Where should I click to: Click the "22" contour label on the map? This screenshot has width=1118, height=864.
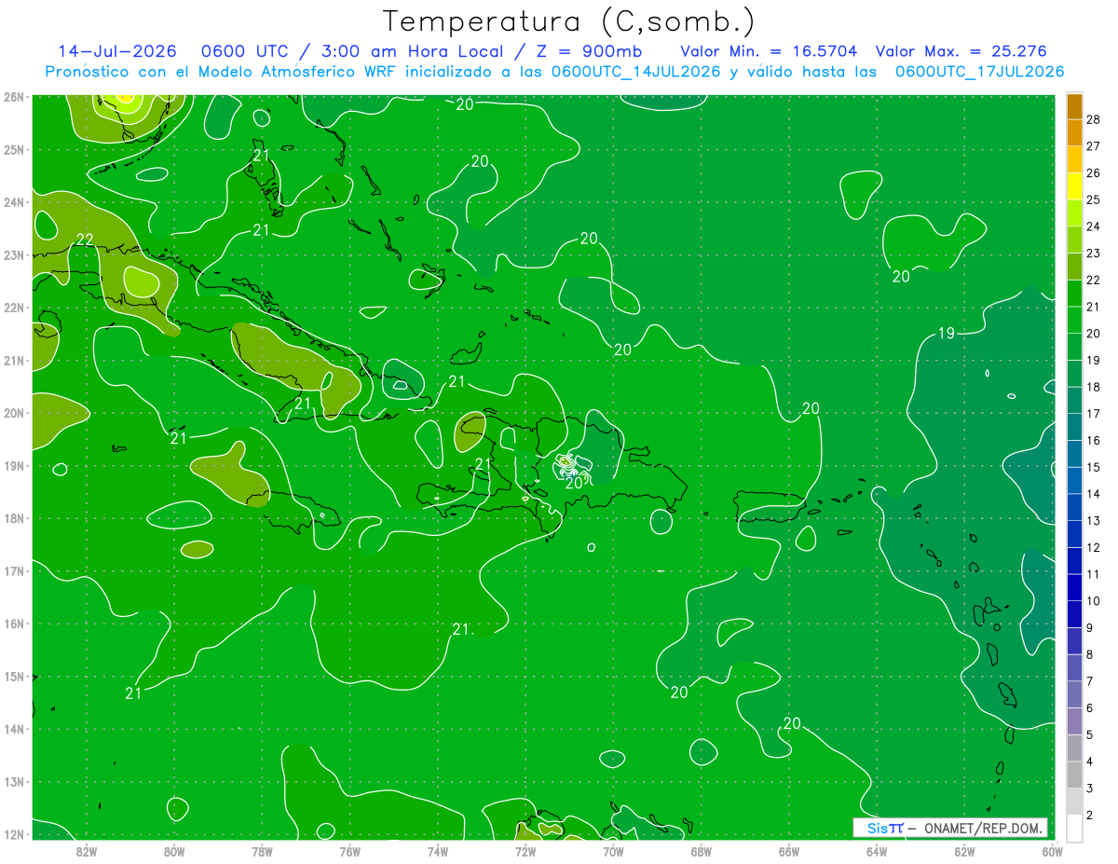[85, 240]
